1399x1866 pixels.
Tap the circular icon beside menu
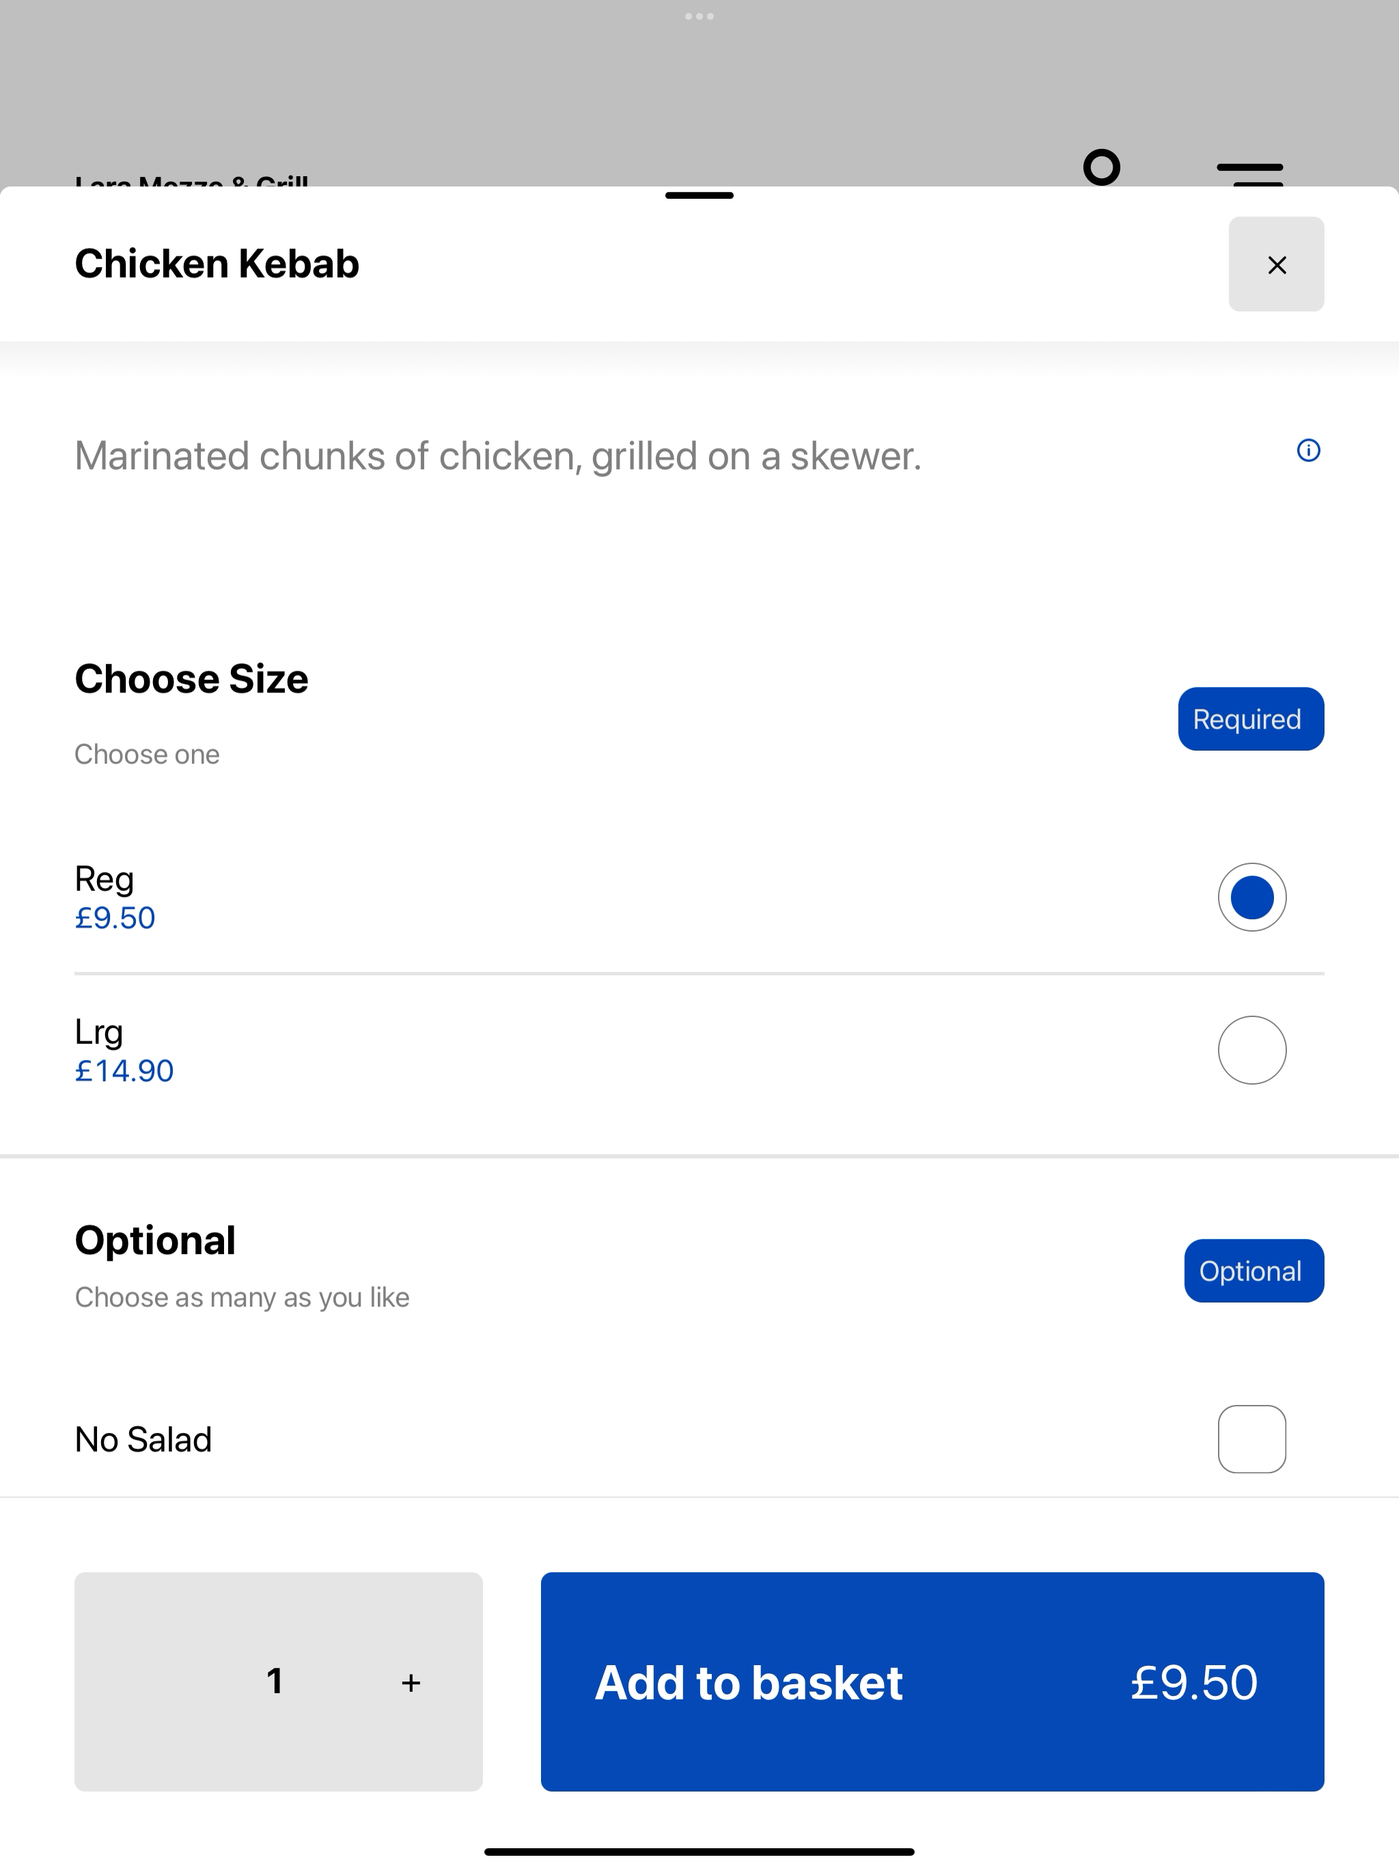(x=1101, y=167)
